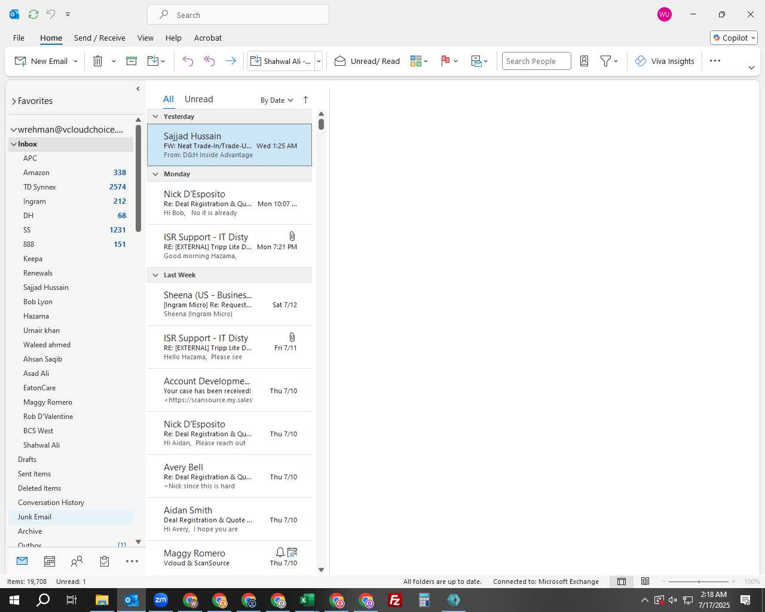Click the Reply arrow icon
The image size is (765, 612).
click(x=188, y=61)
